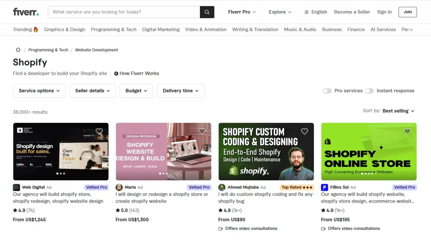Go to home via breadcrumb house icon

click(18, 50)
